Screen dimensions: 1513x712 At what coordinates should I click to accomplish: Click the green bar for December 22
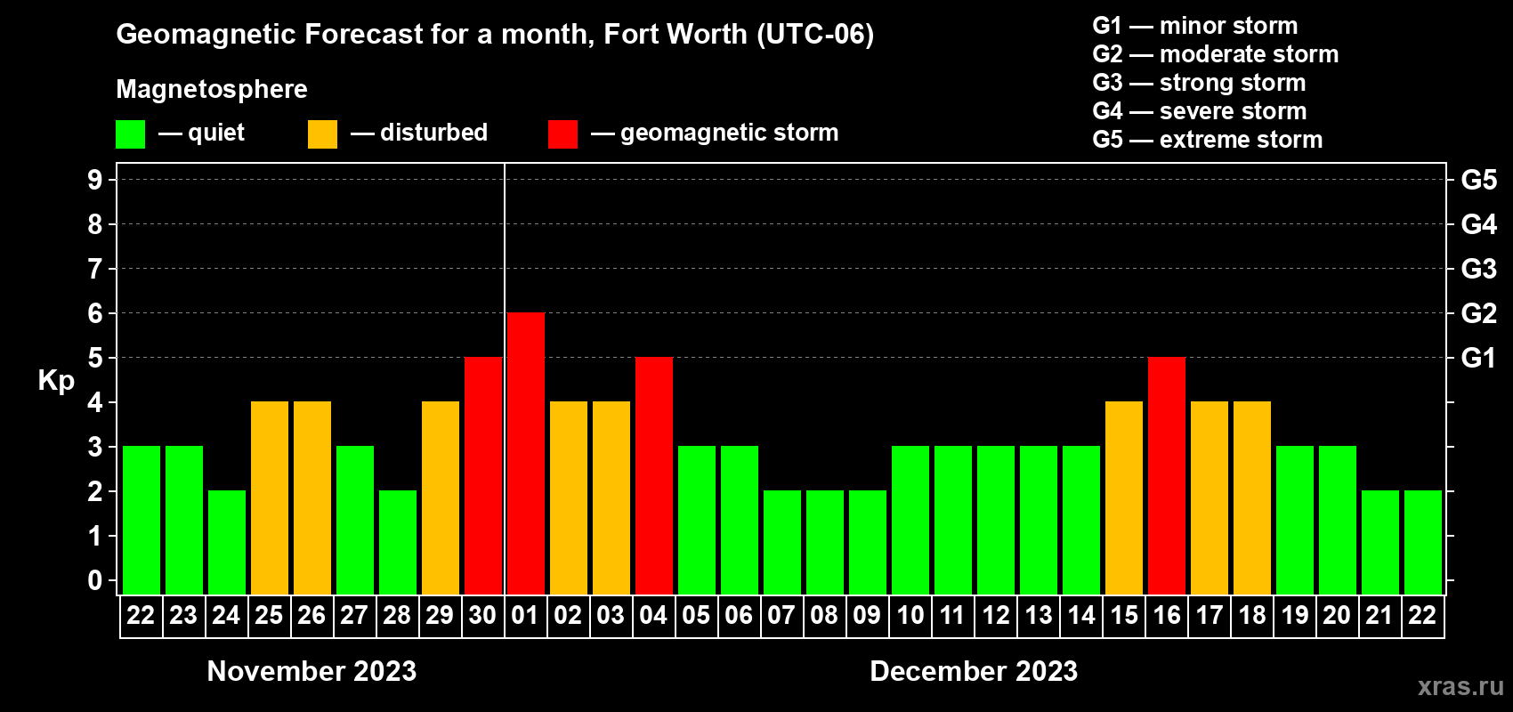[x=1422, y=542]
